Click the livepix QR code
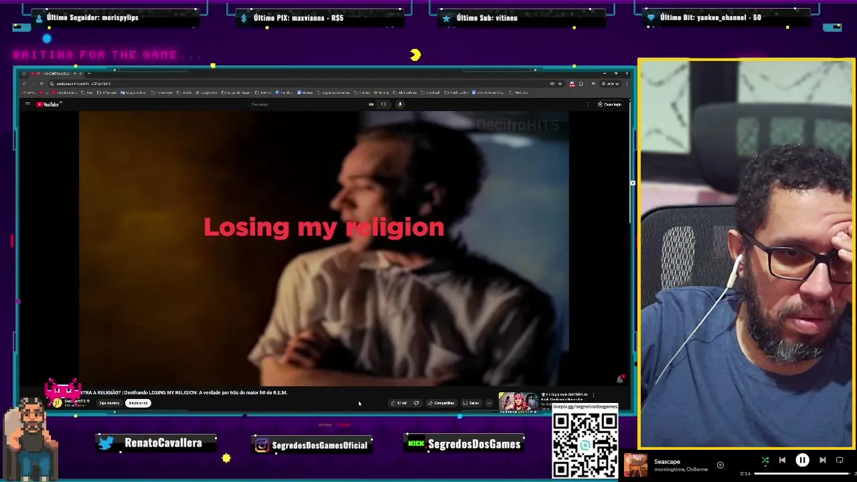This screenshot has height=482, width=857. 585,445
